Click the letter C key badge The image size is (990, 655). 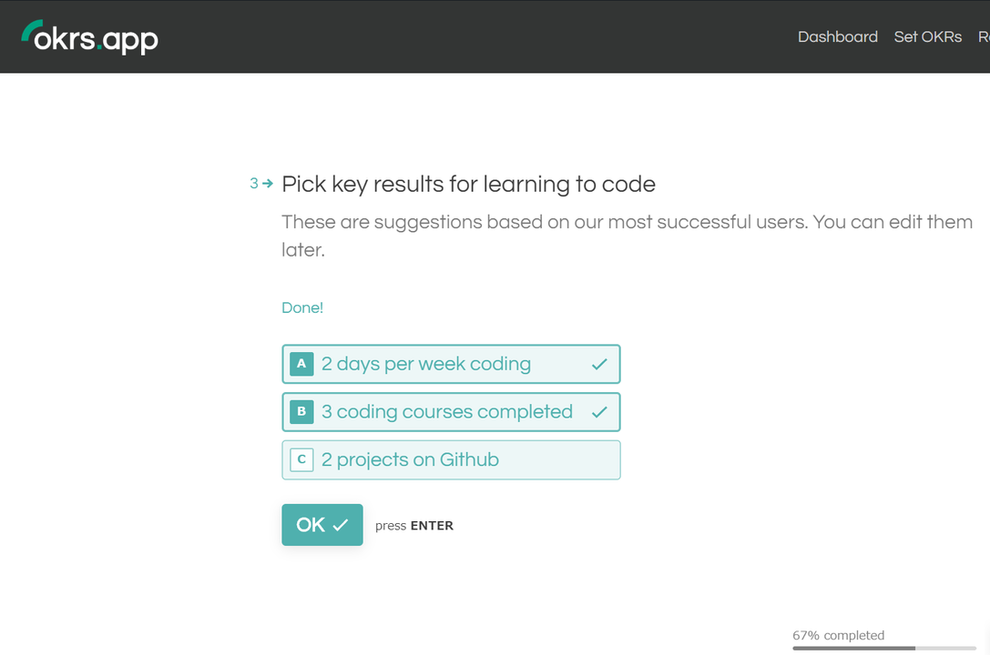point(301,459)
